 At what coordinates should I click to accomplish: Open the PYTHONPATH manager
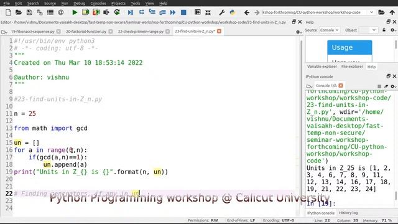232,12
